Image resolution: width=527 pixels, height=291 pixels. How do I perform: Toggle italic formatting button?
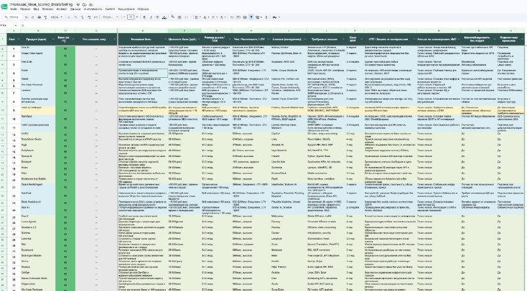click(x=151, y=17)
